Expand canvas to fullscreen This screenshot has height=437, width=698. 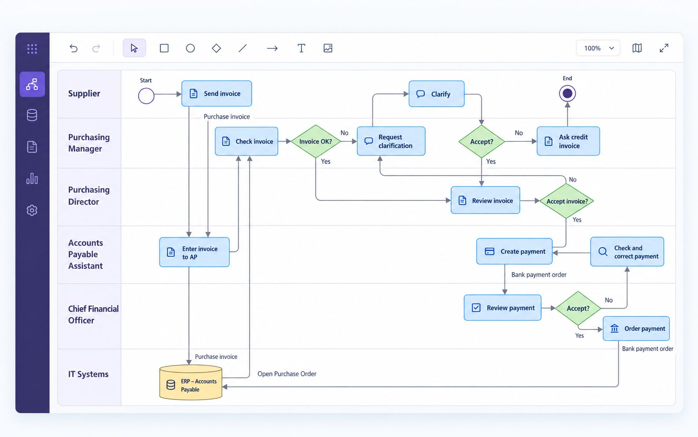coord(664,48)
